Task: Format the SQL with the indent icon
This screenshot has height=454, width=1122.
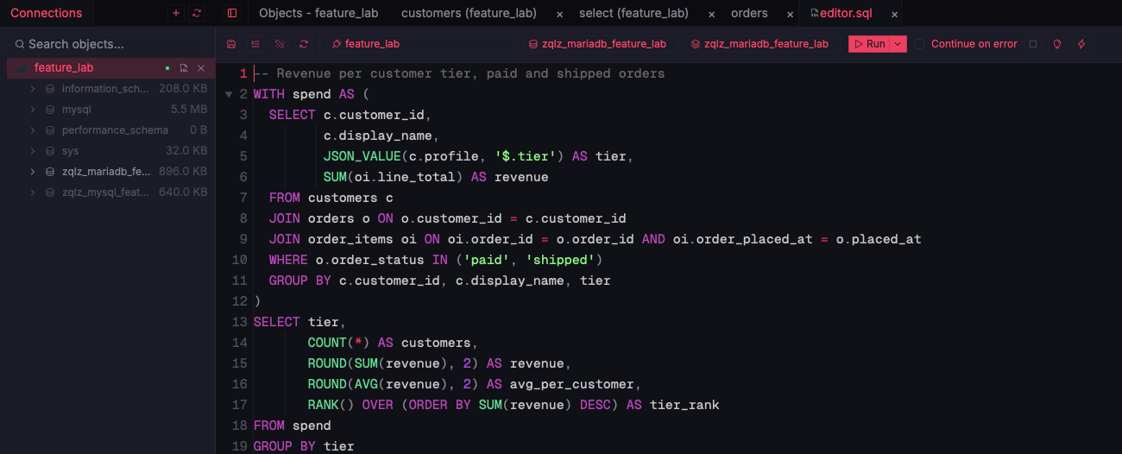Action: 255,44
